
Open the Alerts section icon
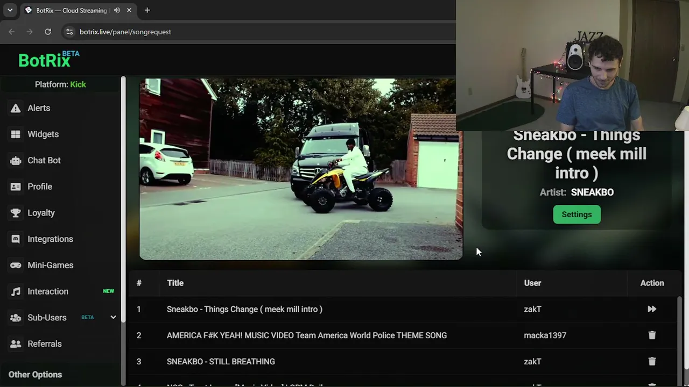click(x=16, y=108)
